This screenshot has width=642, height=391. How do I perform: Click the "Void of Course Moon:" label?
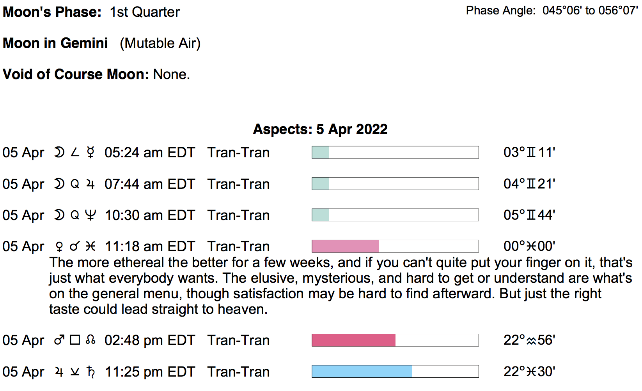[x=76, y=74]
